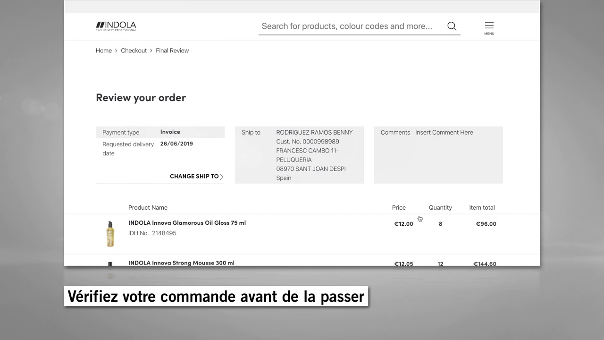Click the Payment type label
Screen dimensions: 604x340
coord(121,133)
